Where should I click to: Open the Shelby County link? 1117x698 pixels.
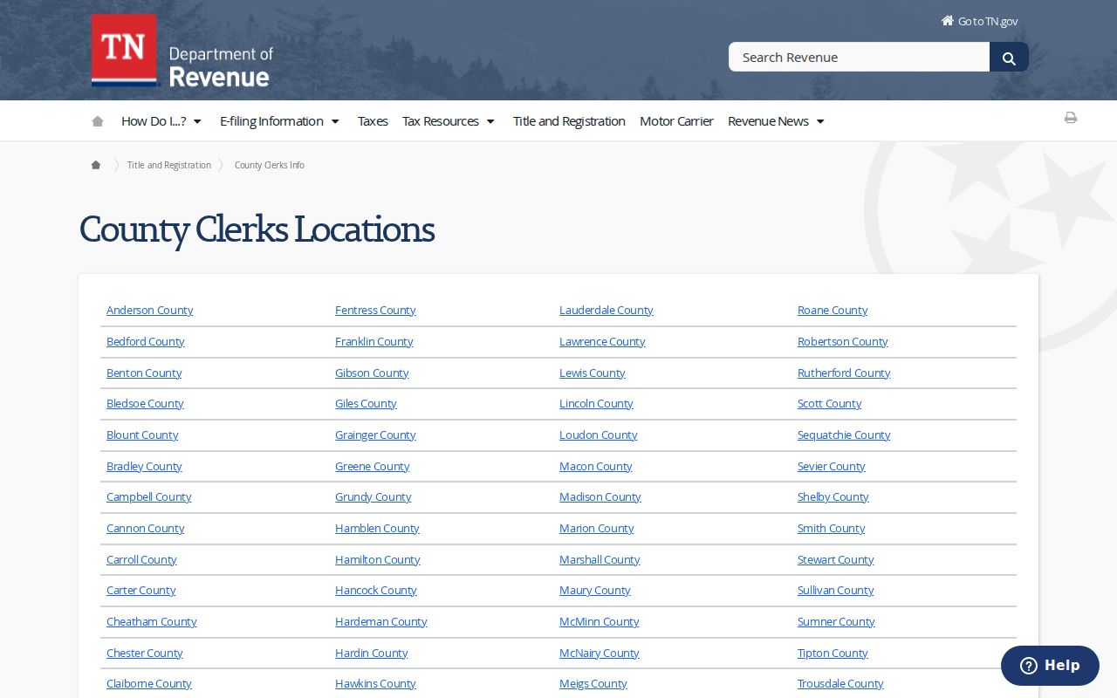pyautogui.click(x=833, y=497)
